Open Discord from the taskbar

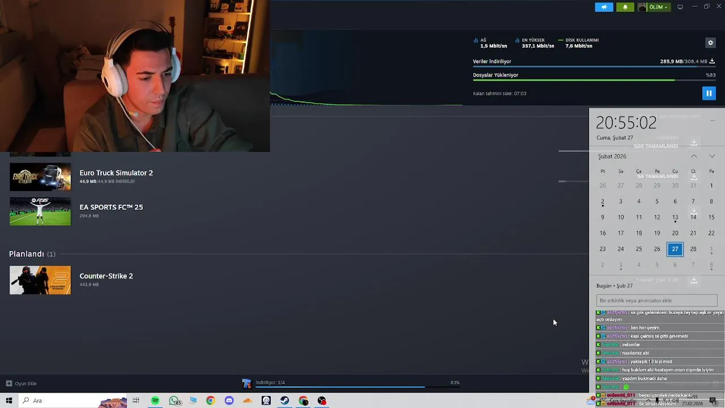pyautogui.click(x=229, y=401)
